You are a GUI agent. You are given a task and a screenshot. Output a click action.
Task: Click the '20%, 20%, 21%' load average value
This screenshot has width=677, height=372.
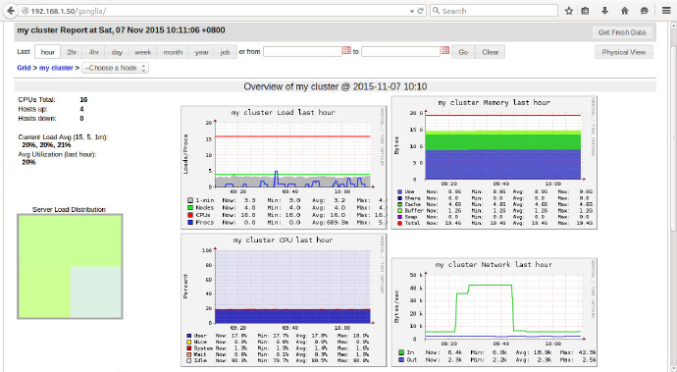[x=46, y=145]
